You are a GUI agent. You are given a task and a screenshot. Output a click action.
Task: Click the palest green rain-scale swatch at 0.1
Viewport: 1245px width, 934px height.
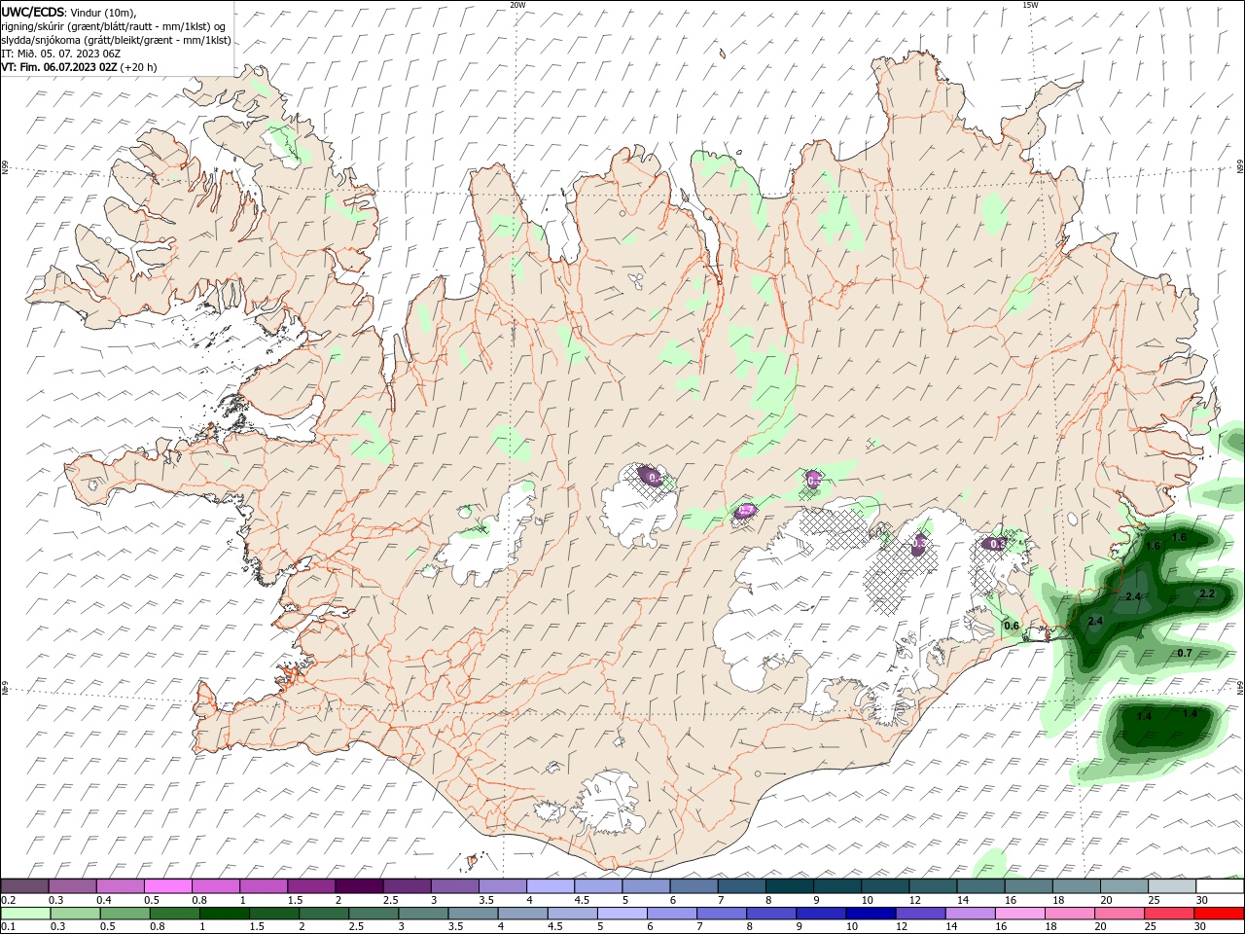(x=25, y=914)
